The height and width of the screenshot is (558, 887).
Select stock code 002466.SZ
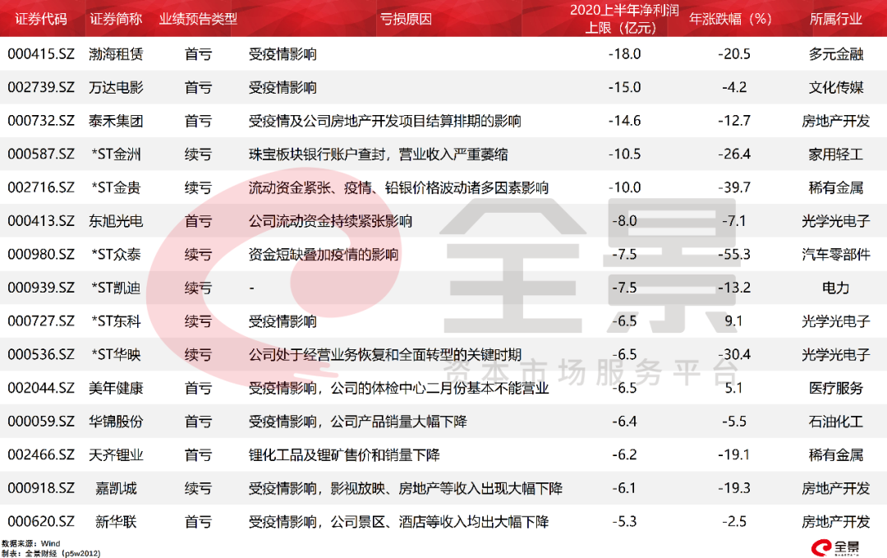click(x=41, y=455)
